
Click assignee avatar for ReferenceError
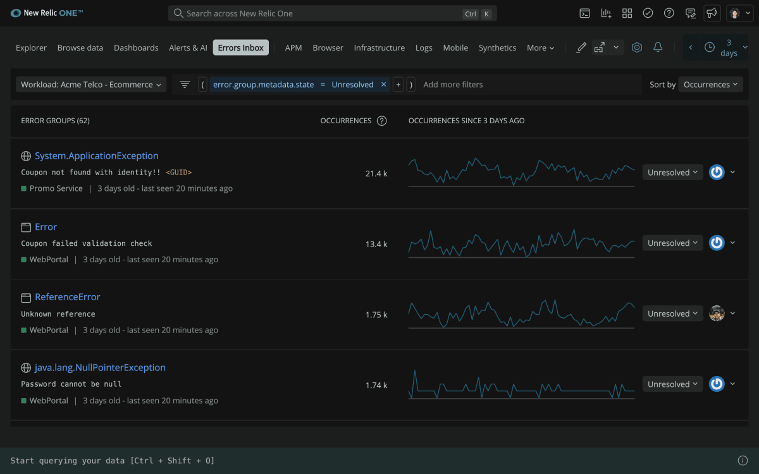tap(717, 313)
